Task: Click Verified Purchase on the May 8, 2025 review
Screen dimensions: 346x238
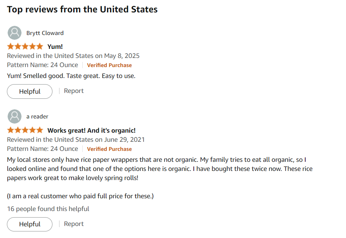Action: tap(109, 65)
